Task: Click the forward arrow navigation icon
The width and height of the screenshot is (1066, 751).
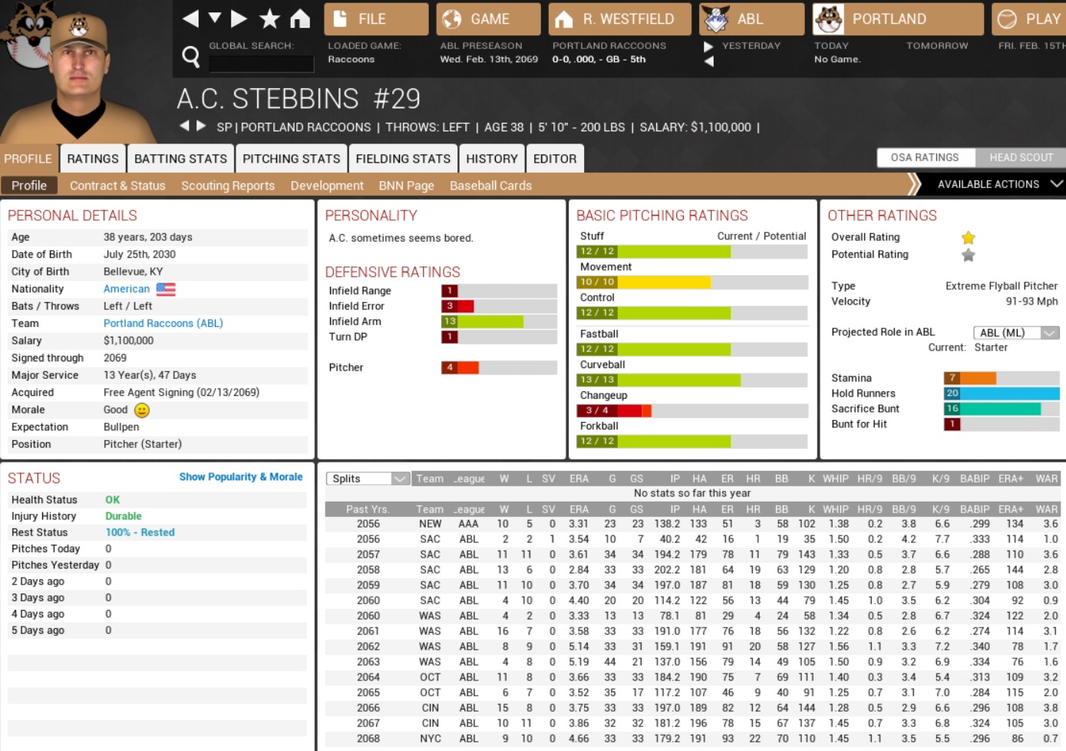Action: point(239,18)
